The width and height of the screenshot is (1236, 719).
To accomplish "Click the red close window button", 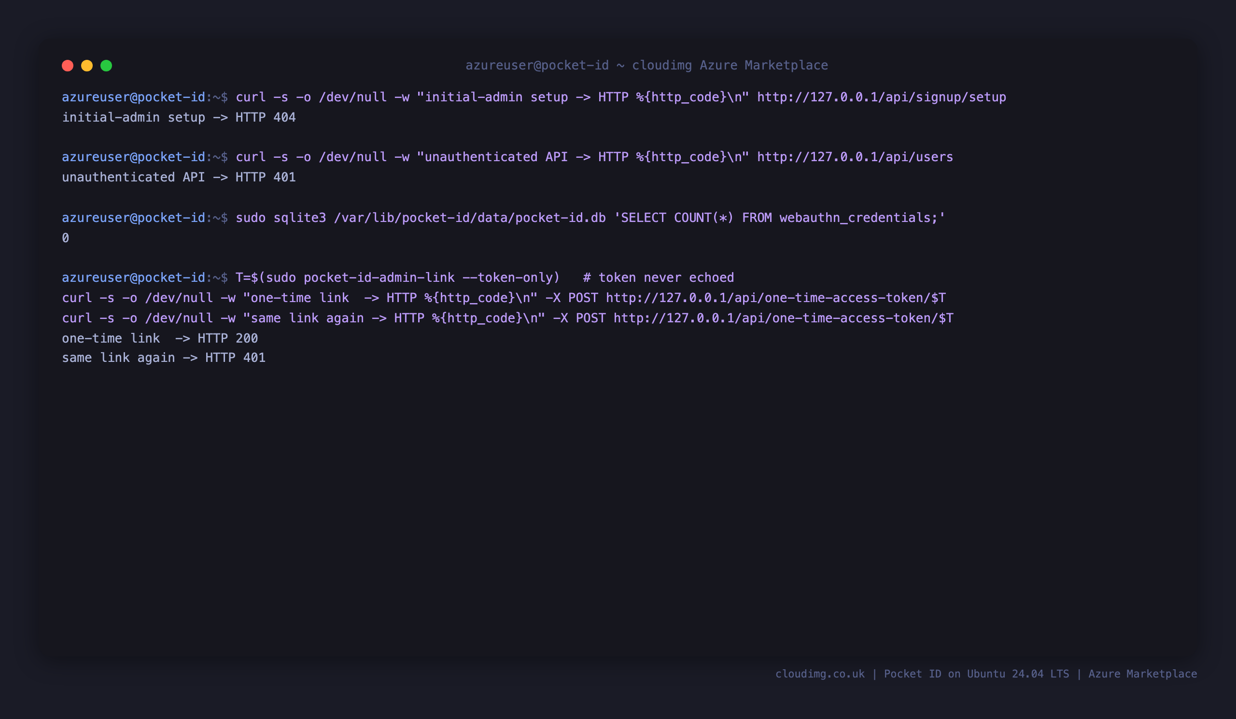I will point(68,66).
